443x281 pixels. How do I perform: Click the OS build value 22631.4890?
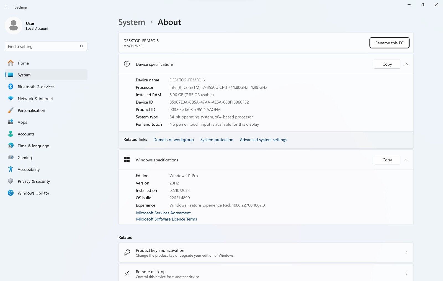pos(179,198)
